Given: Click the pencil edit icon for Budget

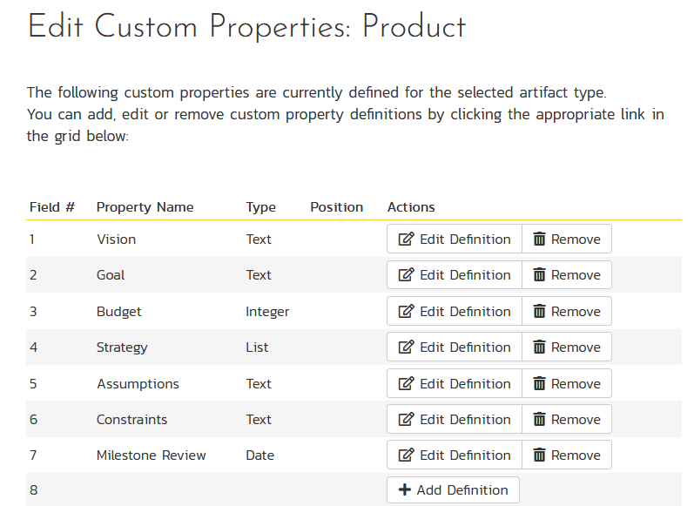Looking at the screenshot, I should click(x=406, y=312).
